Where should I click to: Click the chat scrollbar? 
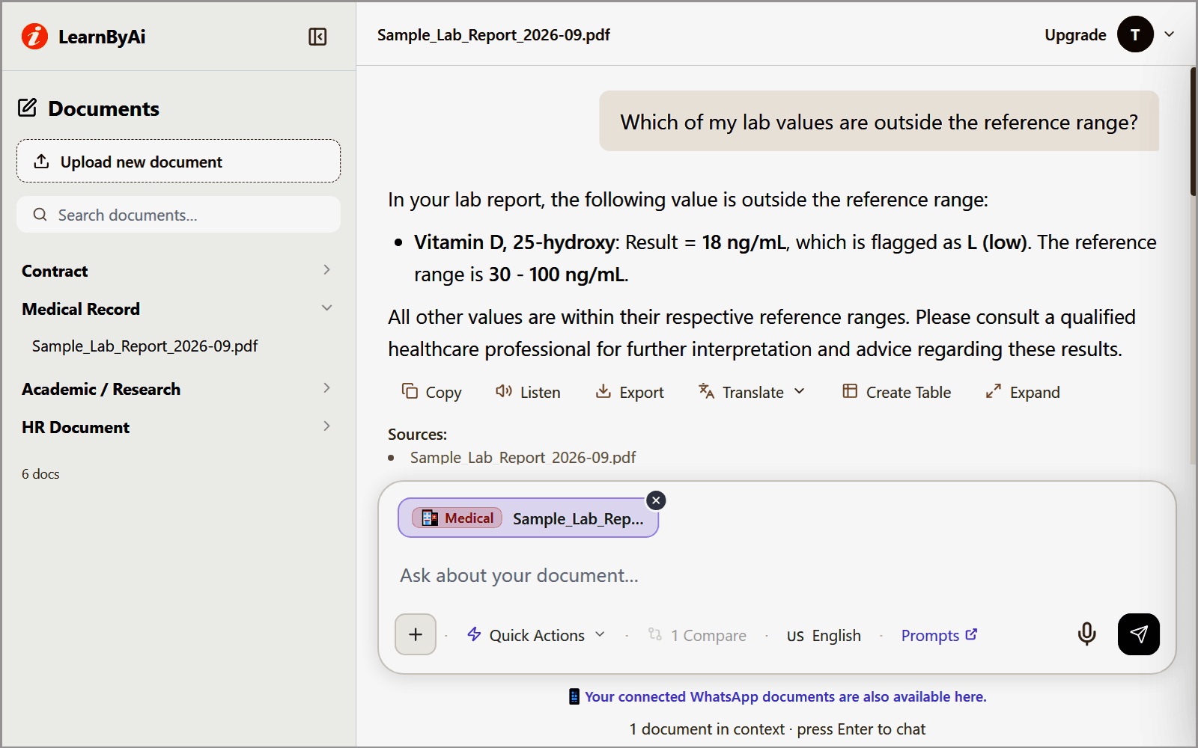click(1193, 132)
